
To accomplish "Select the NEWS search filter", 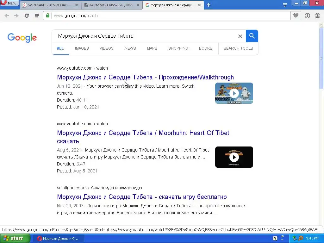I will coord(130,48).
